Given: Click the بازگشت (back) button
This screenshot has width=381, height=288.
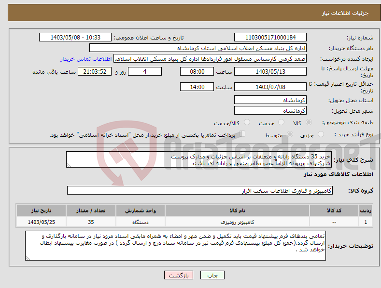Looking at the screenshot, I should pos(179,275).
